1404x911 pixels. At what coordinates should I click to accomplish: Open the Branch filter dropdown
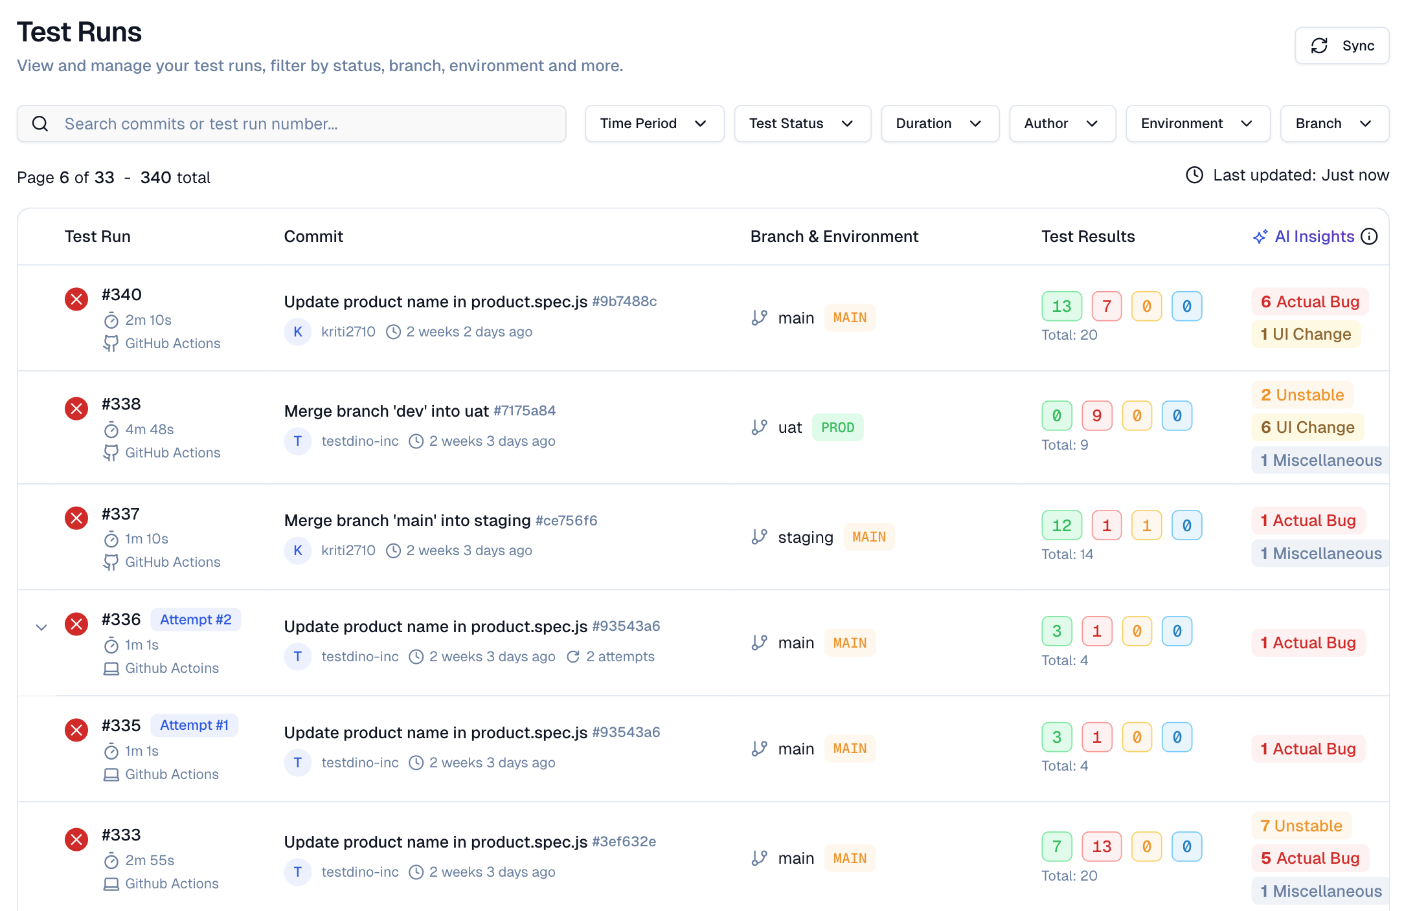1333,123
